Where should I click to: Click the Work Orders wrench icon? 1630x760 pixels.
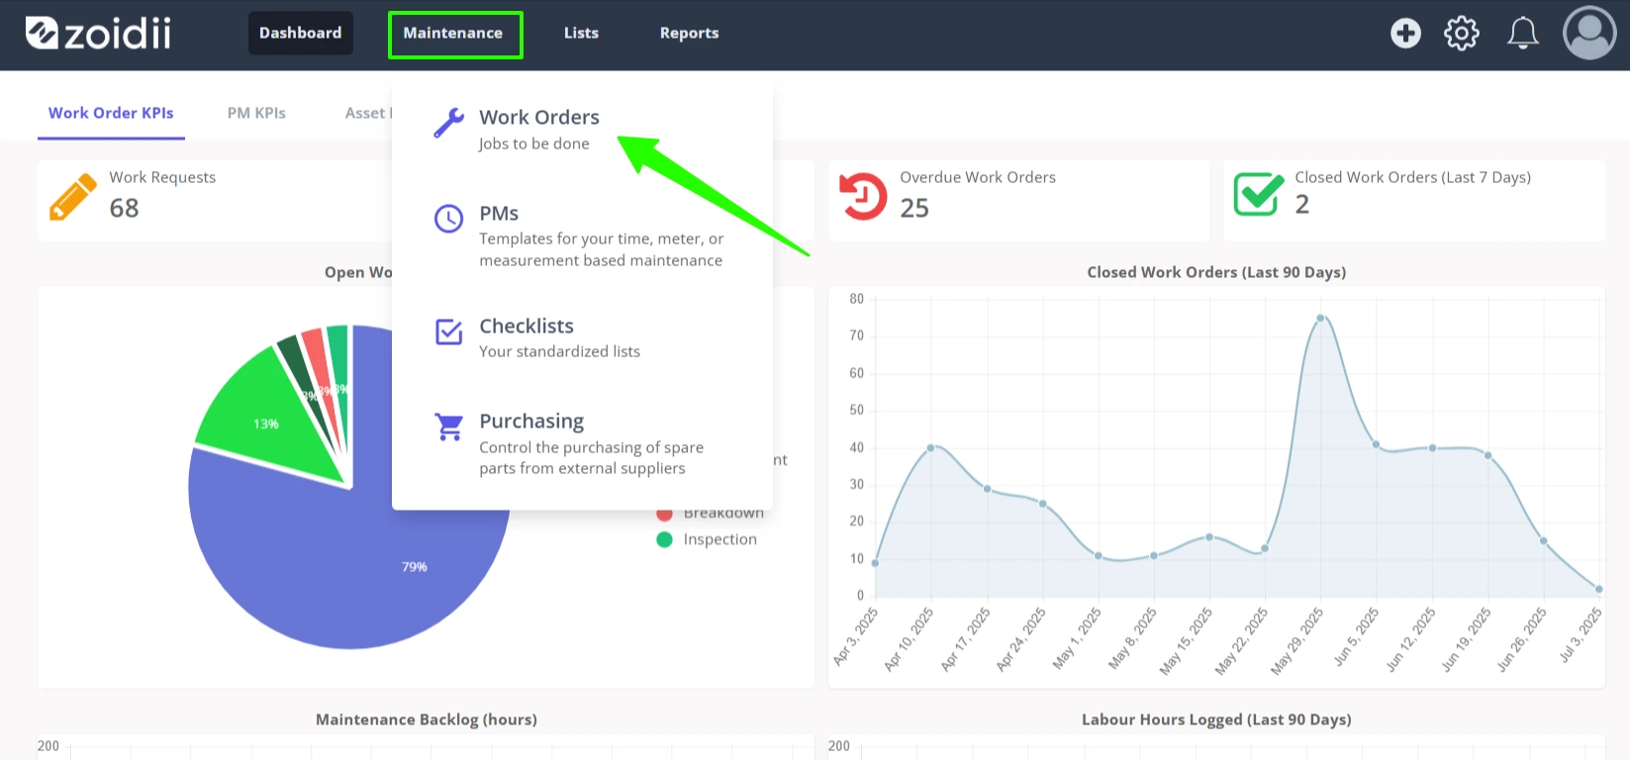click(449, 123)
